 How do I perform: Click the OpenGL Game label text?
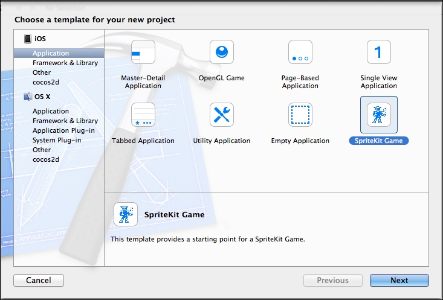click(x=221, y=78)
